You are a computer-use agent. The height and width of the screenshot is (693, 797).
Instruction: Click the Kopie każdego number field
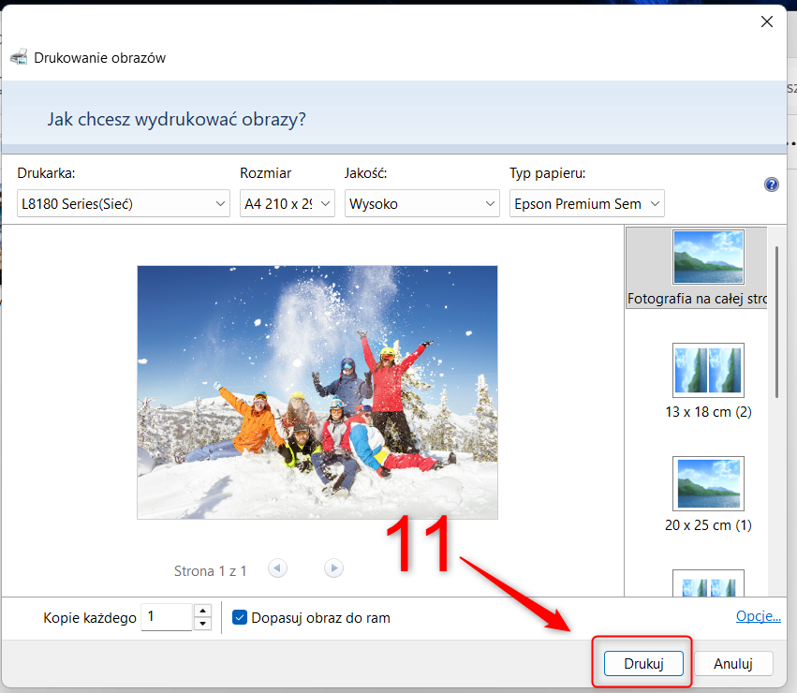pos(166,617)
